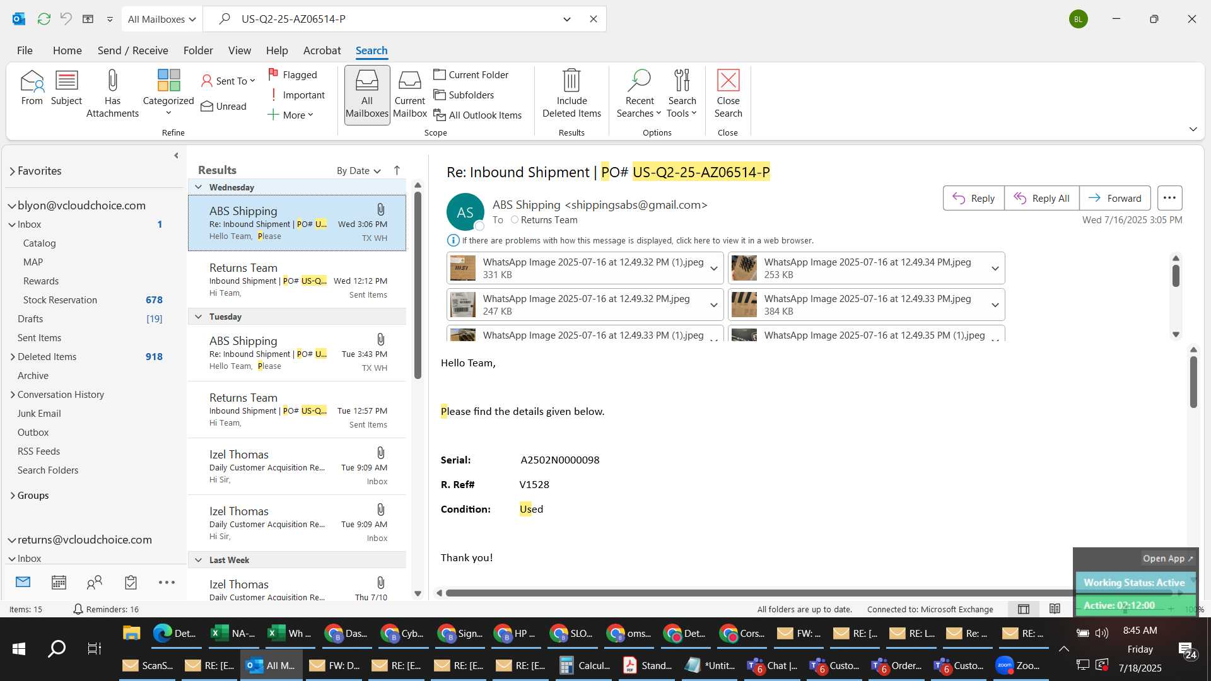Expand the Groups section
The height and width of the screenshot is (681, 1211).
13,496
